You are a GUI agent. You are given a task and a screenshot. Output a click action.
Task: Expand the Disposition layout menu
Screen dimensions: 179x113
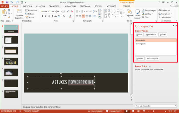click(32, 10)
